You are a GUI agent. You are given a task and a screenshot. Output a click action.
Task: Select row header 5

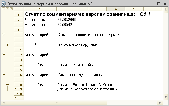(19, 35)
